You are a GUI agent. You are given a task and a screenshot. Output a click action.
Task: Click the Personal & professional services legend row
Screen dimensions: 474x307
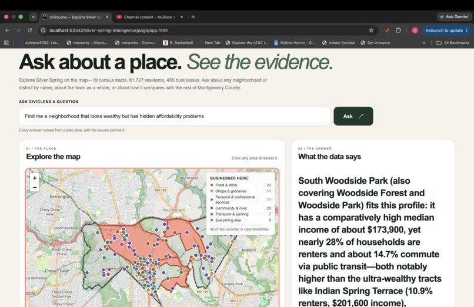click(x=241, y=200)
